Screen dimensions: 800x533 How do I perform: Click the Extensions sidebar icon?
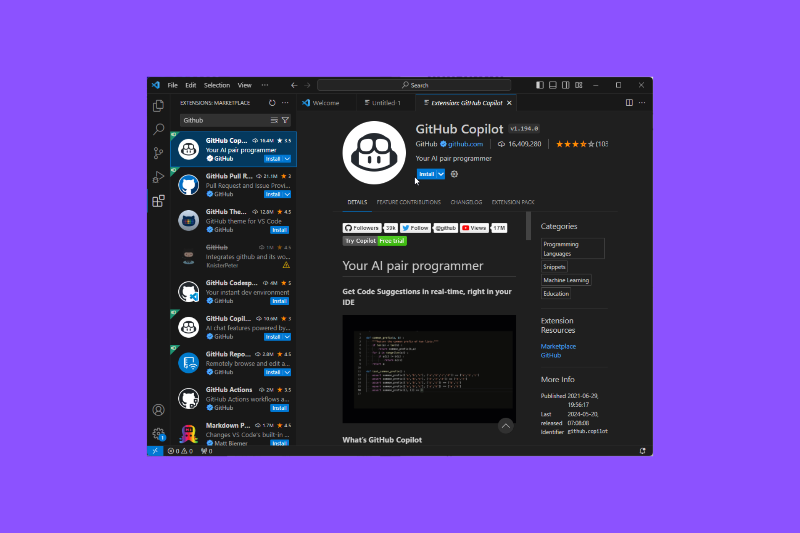[158, 200]
